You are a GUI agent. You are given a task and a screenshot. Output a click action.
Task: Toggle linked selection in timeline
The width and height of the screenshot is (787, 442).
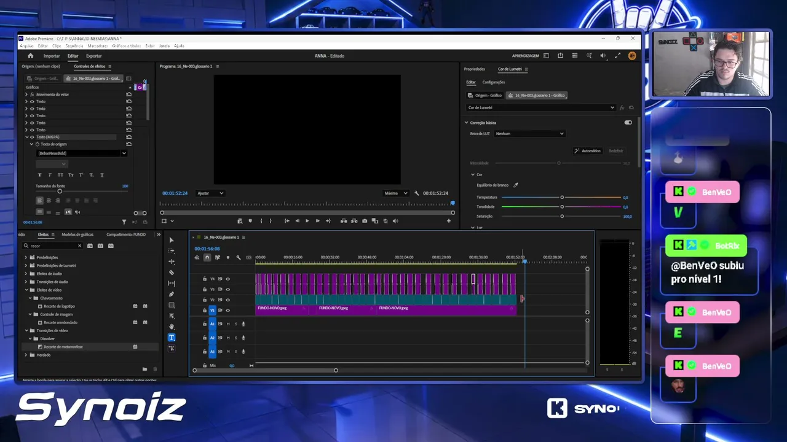217,257
